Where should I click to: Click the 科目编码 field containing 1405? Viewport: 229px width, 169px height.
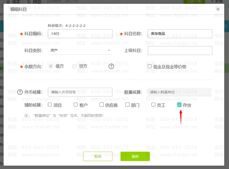[x=80, y=34]
